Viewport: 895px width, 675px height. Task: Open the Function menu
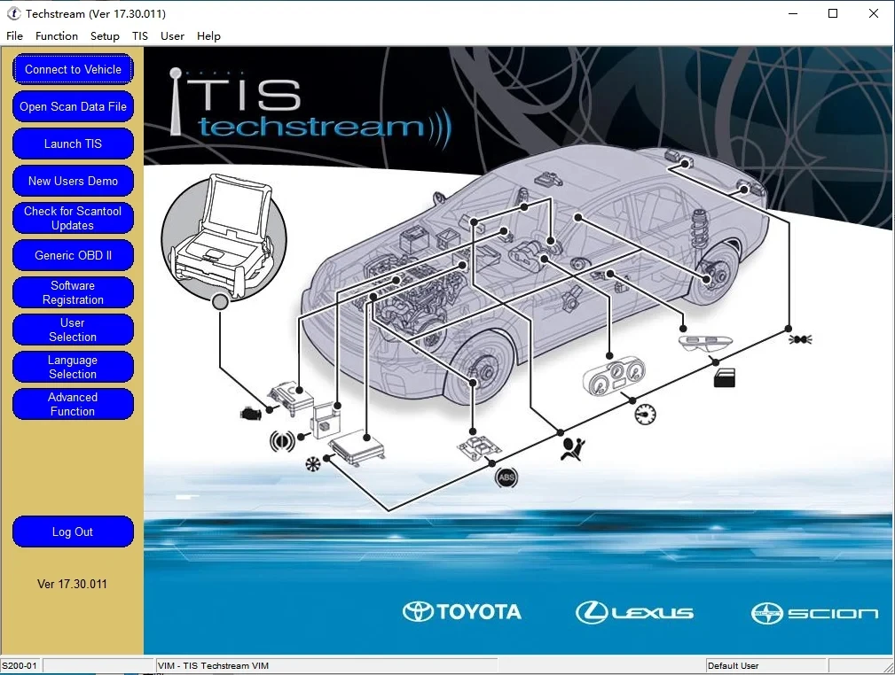(57, 36)
